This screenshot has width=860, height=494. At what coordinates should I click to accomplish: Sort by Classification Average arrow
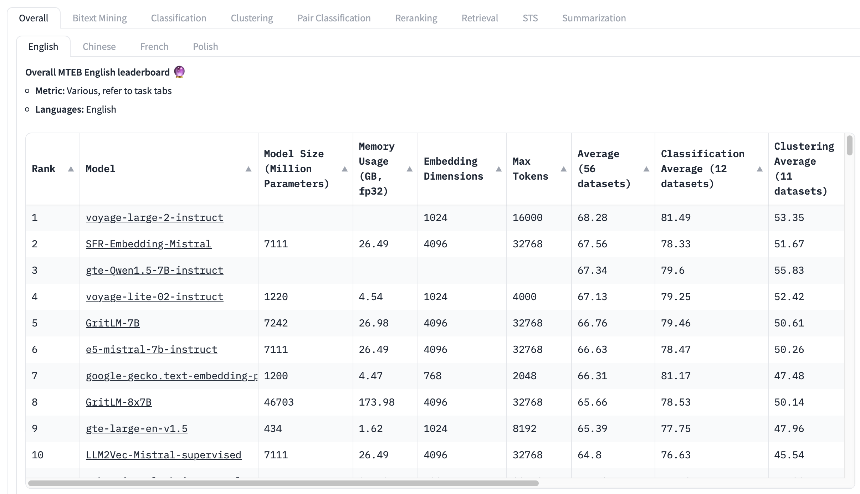pyautogui.click(x=759, y=169)
